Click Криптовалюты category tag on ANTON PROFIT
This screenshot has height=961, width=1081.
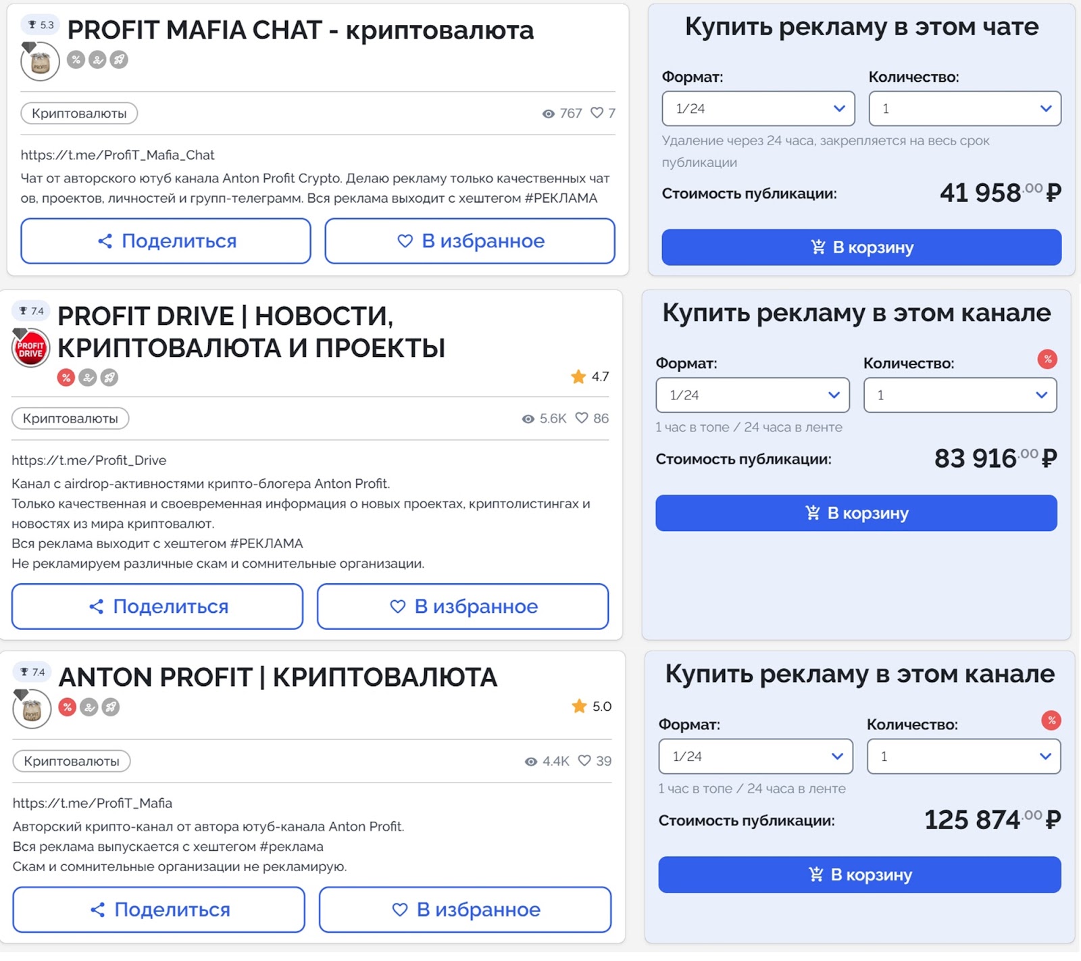(x=72, y=761)
